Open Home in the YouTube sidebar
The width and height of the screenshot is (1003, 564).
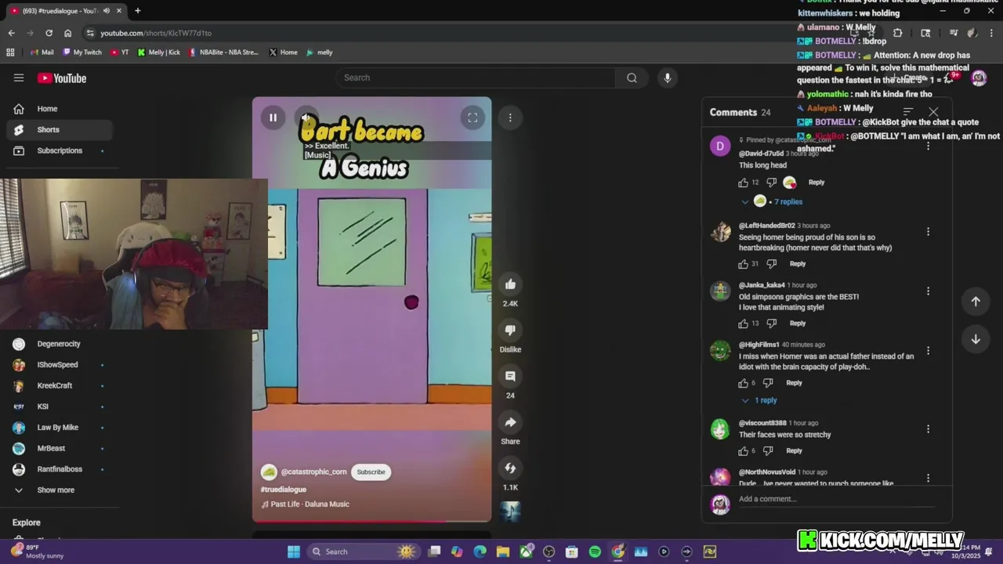point(60,109)
